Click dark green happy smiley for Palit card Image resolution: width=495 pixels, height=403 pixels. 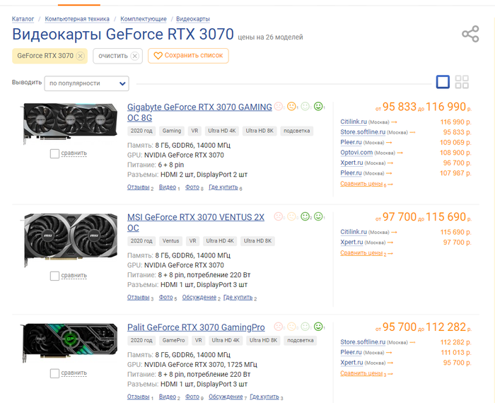[x=318, y=327]
